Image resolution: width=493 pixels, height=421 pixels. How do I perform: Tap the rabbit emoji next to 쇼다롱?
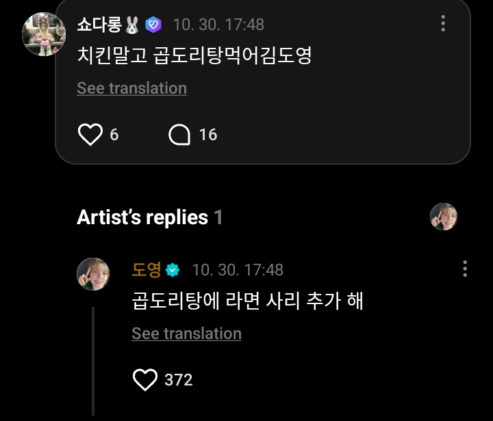pyautogui.click(x=132, y=25)
